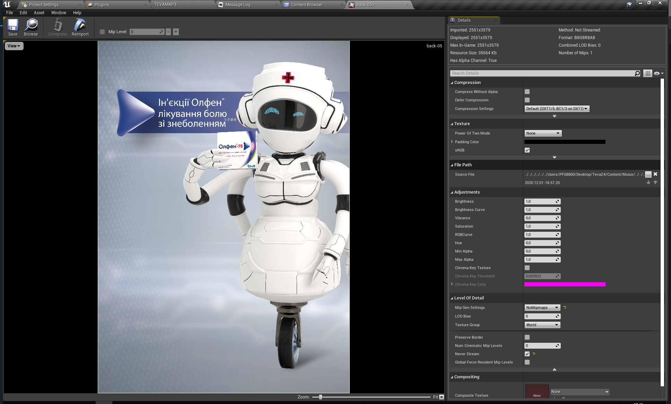Click the search magnifier in Details

point(637,73)
